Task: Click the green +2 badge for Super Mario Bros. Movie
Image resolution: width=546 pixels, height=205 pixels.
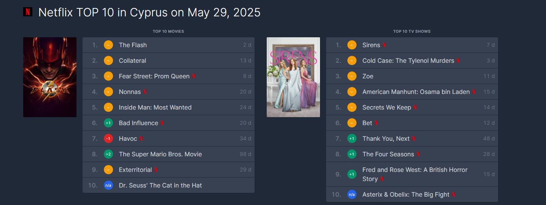Action: tap(108, 154)
